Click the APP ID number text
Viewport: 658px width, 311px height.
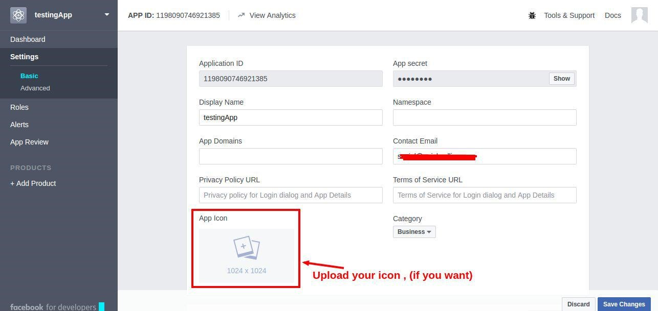(188, 15)
